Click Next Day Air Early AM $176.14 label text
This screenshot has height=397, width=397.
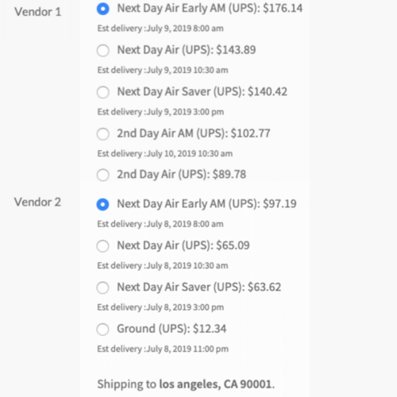[x=210, y=9]
